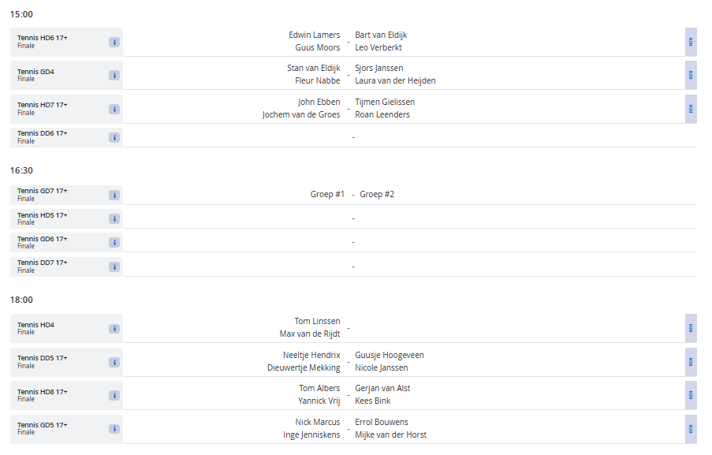Image resolution: width=712 pixels, height=455 pixels.
Task: Select the Tennis HD8 17+ draw
Action: (43, 392)
